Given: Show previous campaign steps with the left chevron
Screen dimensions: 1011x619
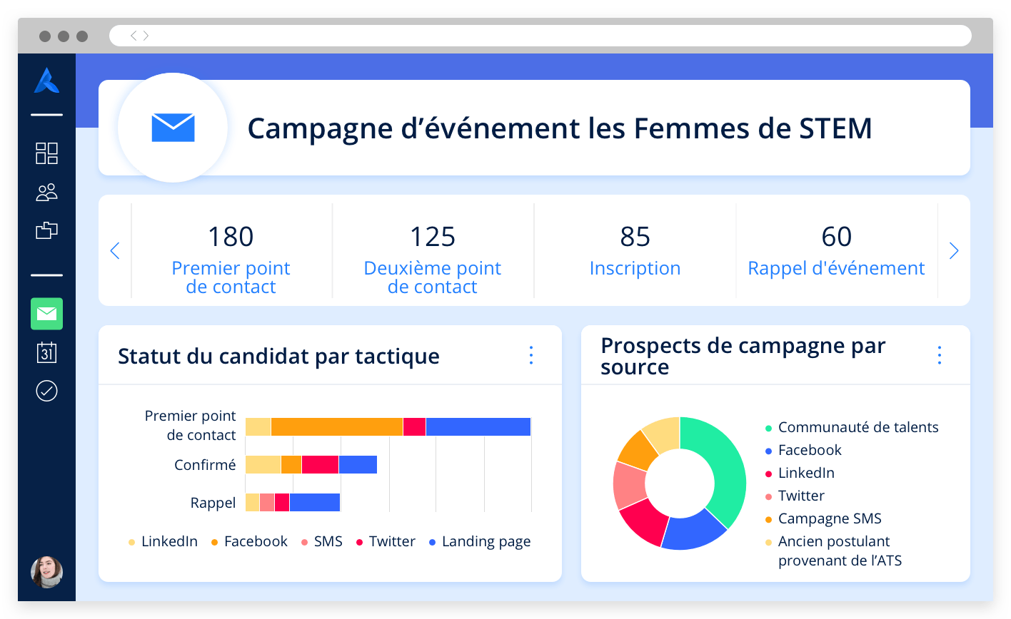Looking at the screenshot, I should click(x=115, y=251).
